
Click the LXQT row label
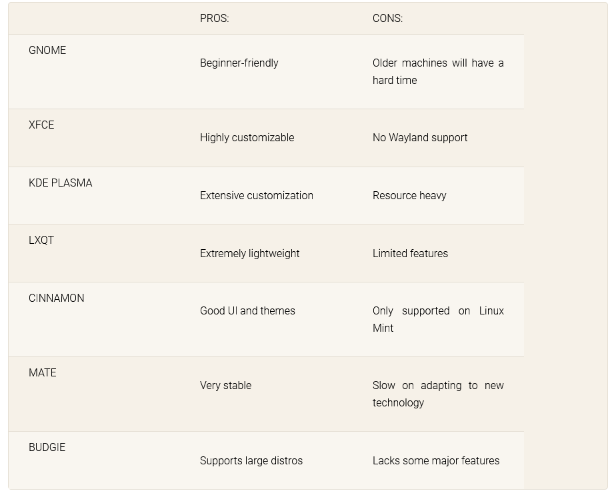pyautogui.click(x=41, y=241)
